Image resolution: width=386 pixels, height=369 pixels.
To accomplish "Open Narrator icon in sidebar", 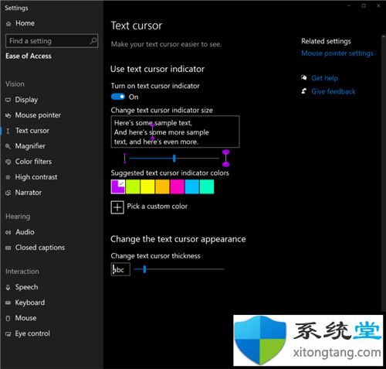I will click(x=8, y=193).
